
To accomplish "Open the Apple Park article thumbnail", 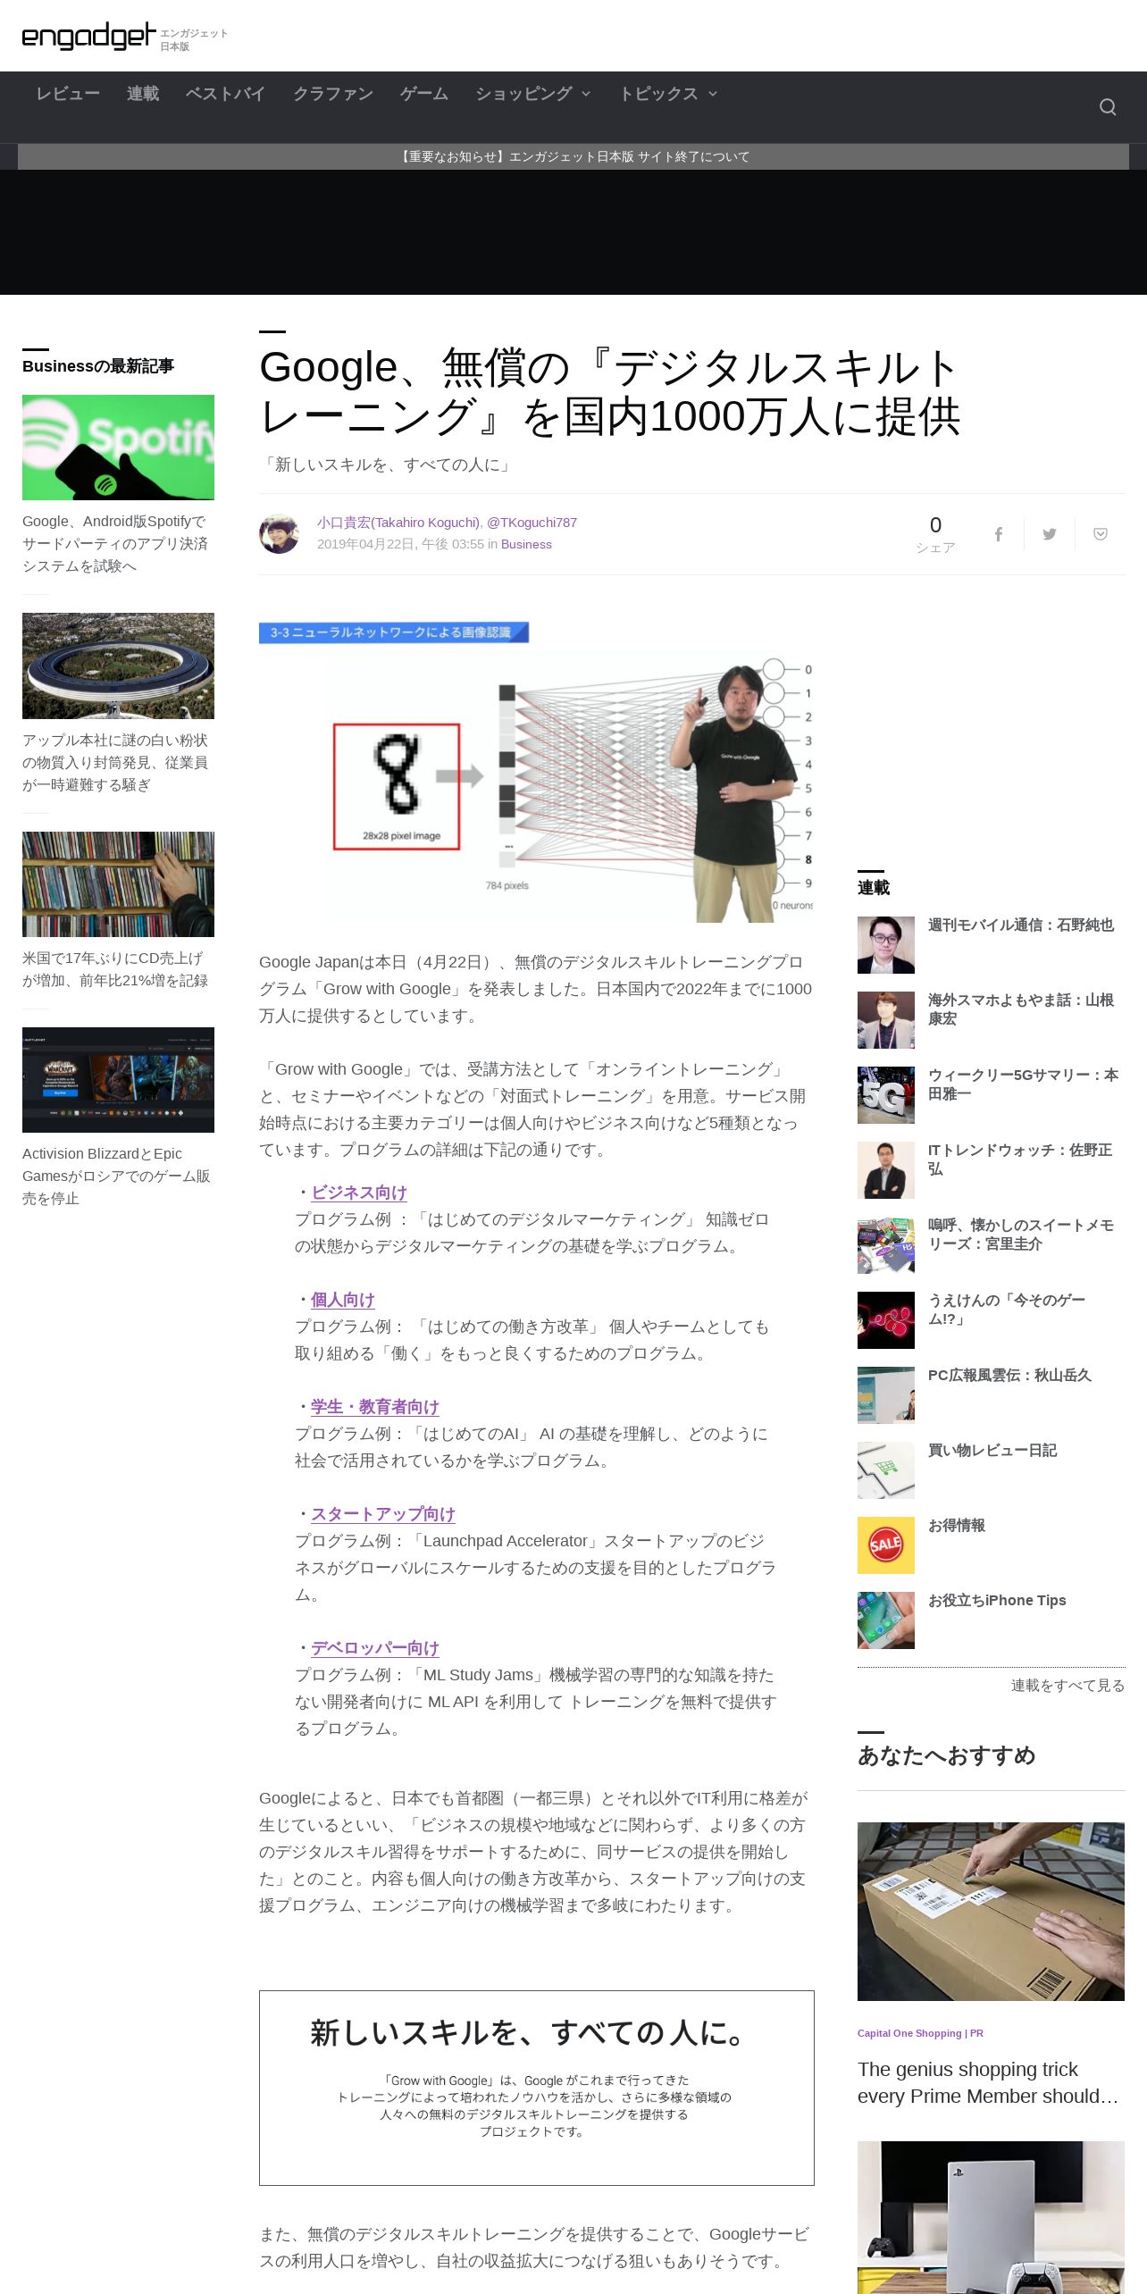I will pos(118,666).
